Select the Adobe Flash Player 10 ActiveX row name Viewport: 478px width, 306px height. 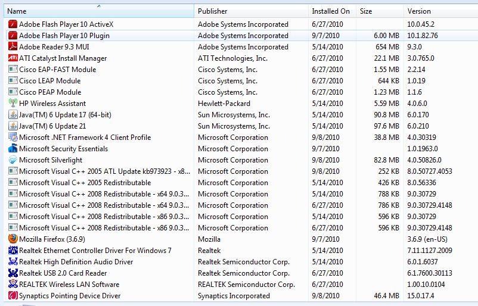coord(66,24)
